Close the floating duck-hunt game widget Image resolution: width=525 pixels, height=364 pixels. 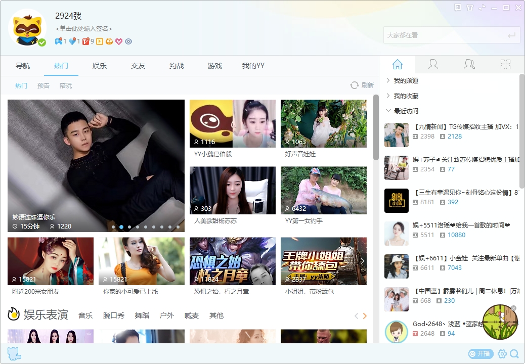pos(513,308)
